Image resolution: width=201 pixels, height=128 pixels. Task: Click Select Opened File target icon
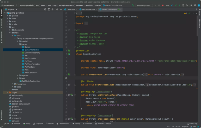45,9
